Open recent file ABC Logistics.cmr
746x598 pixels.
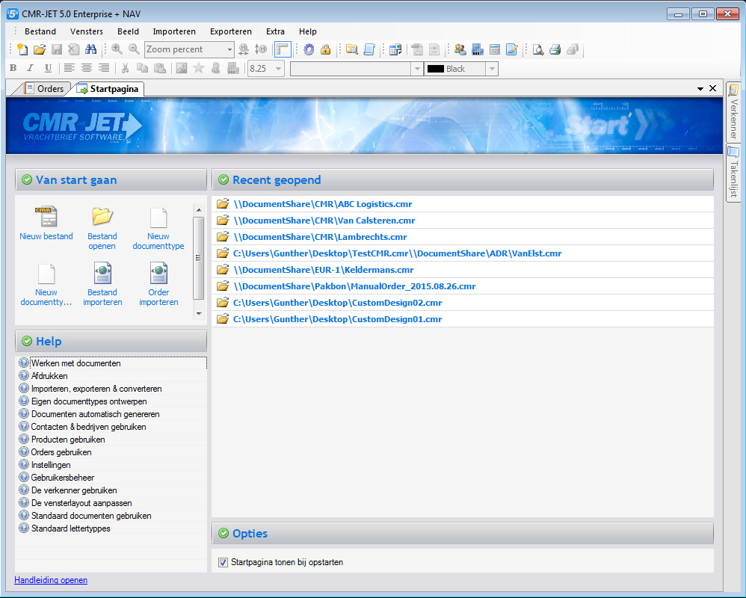322,204
